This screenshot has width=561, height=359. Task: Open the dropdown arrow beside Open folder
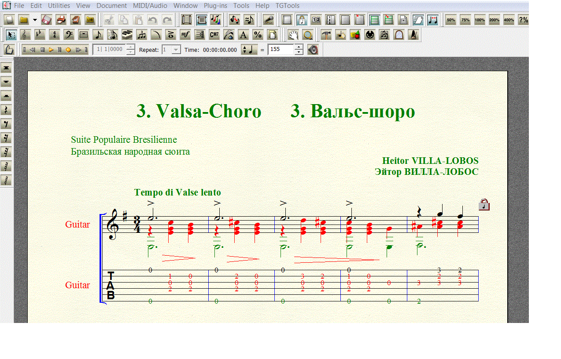[x=35, y=20]
